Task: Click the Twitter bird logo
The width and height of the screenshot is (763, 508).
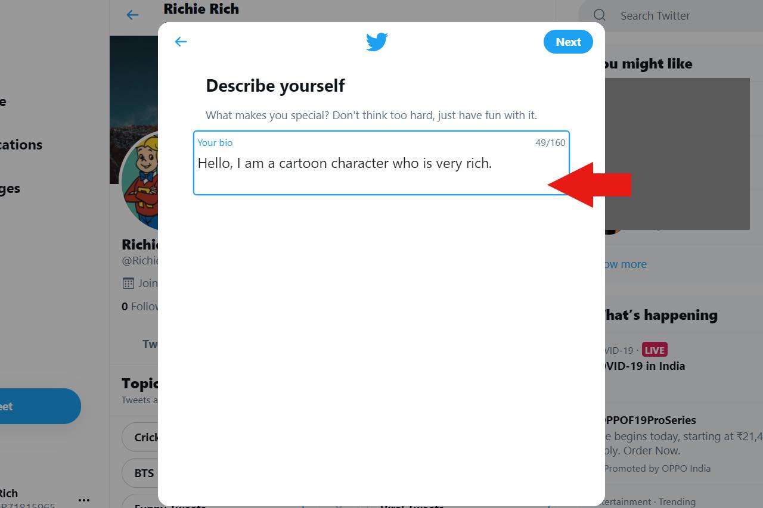Action: [x=377, y=42]
